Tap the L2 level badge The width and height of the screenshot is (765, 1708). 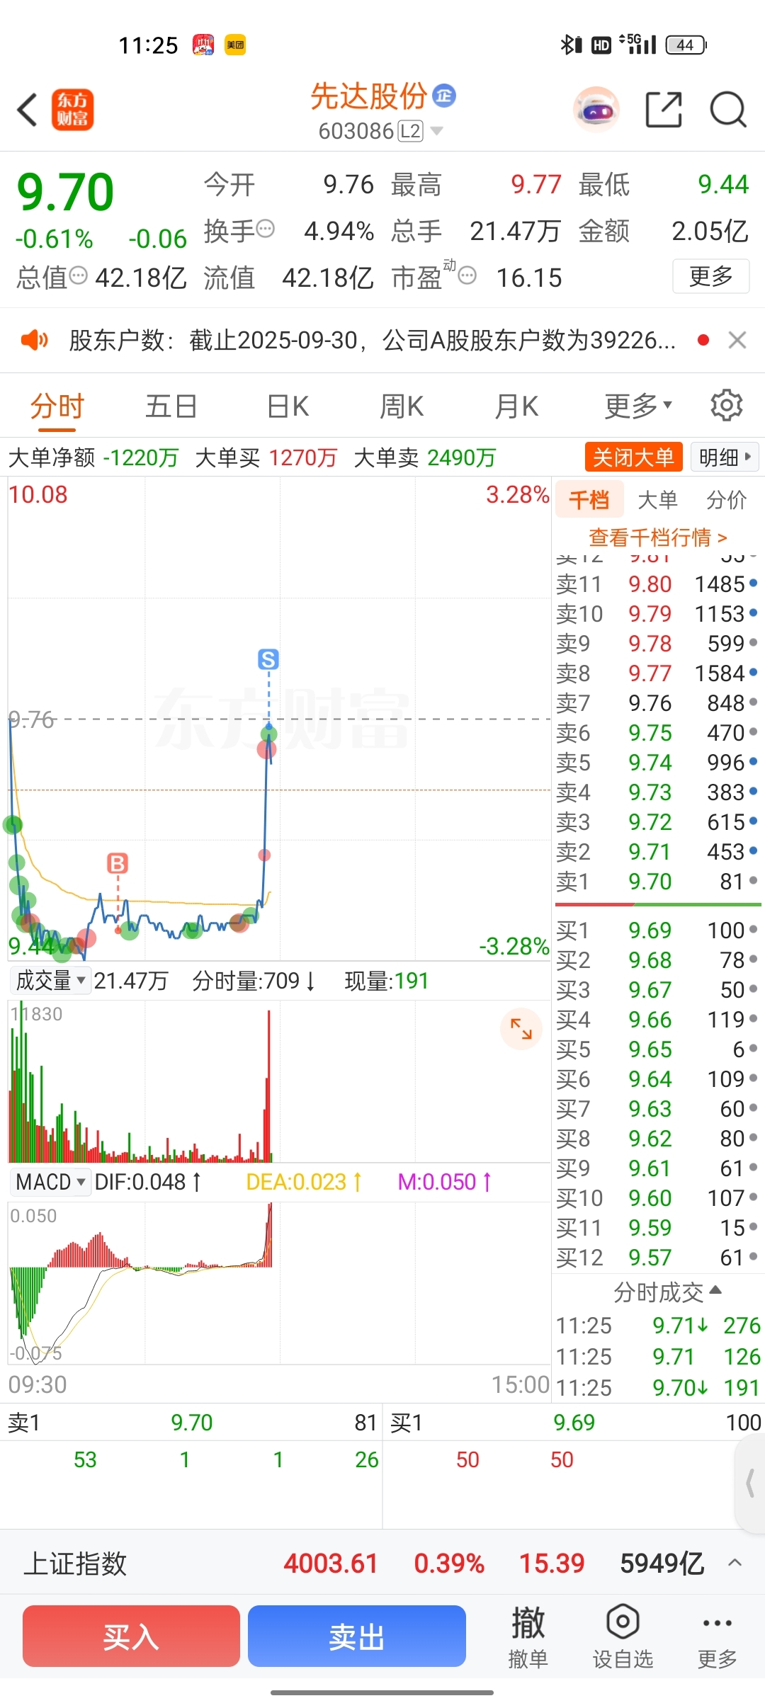[411, 131]
